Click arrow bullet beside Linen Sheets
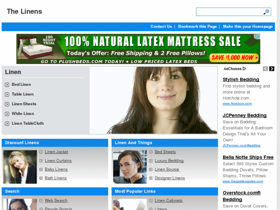Viewport: 280px width, 210px height. (x=7, y=104)
